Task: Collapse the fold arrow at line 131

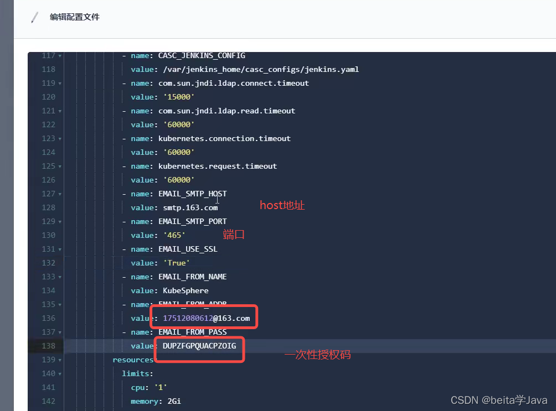Action: click(x=60, y=249)
